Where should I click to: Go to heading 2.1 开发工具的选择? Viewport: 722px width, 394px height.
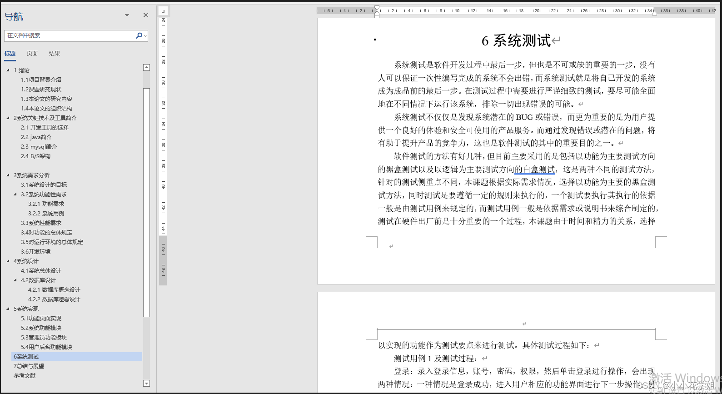pyautogui.click(x=45, y=127)
